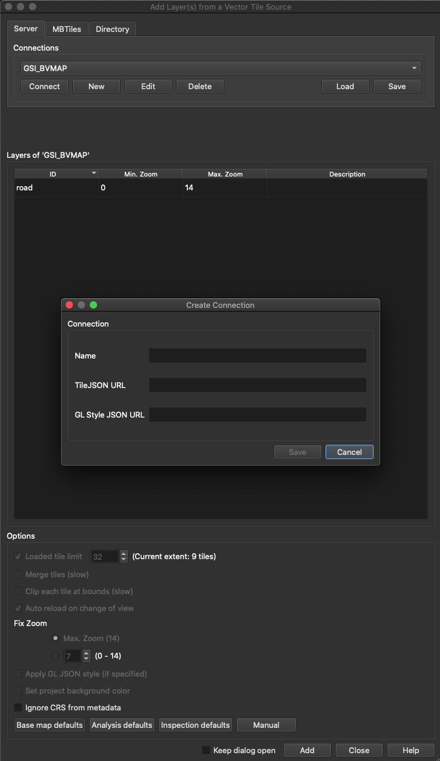Toggle Auto reload on change of view
This screenshot has width=440, height=761.
pyautogui.click(x=18, y=608)
